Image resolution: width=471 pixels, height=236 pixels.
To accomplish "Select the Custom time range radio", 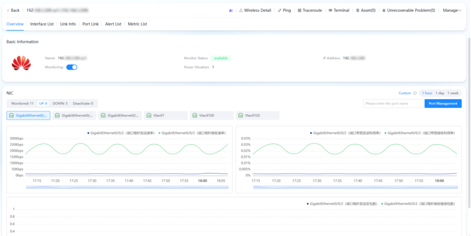I will 415,93.
